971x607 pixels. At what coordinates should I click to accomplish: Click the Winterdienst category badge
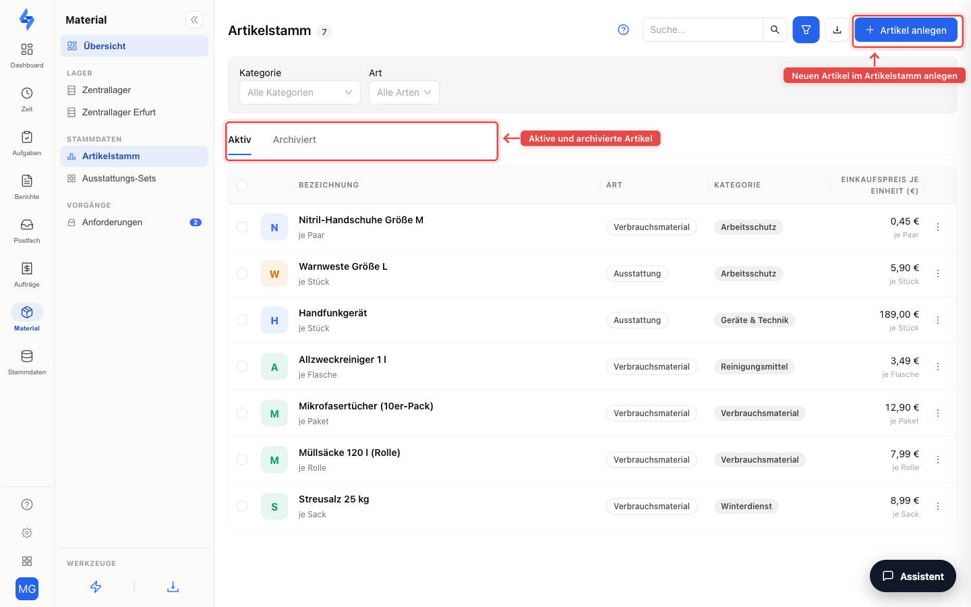tap(746, 507)
